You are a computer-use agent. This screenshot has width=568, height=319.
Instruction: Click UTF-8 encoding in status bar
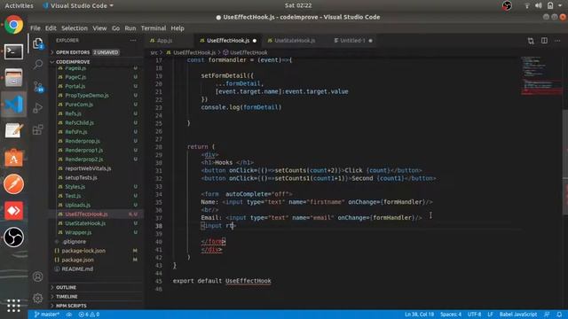(474, 315)
